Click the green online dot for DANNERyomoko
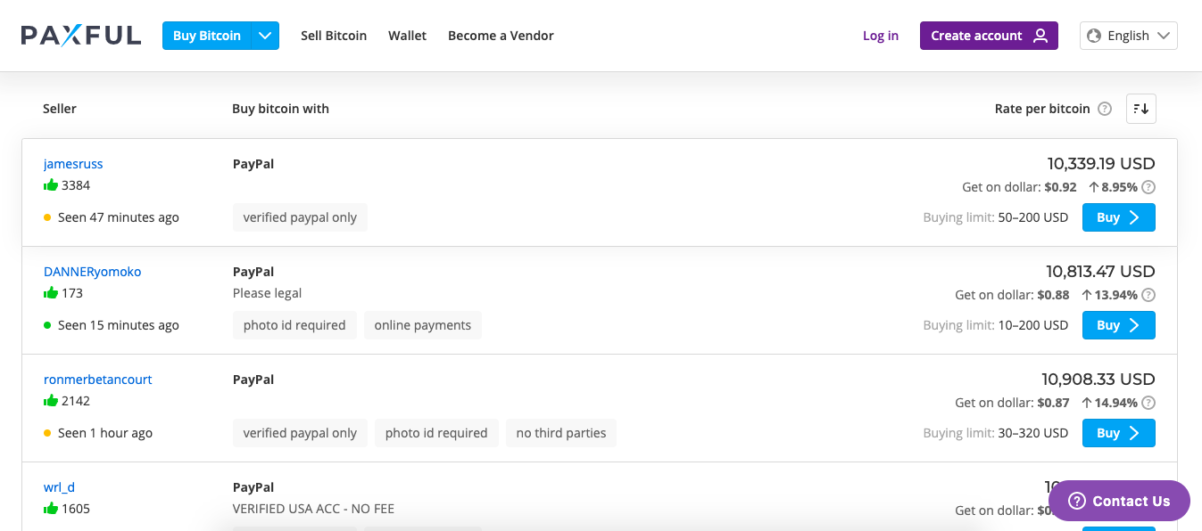 pos(47,325)
